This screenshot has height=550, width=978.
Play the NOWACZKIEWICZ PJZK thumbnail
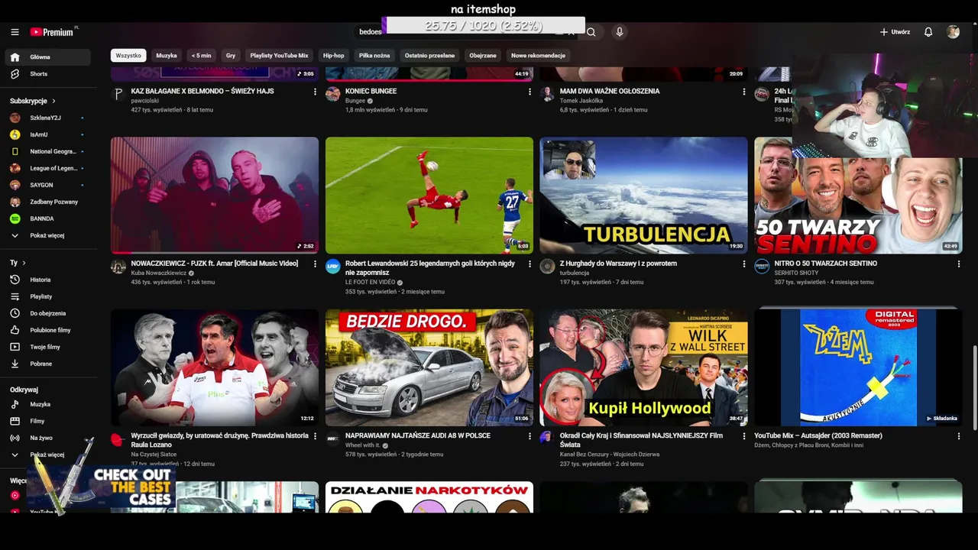click(x=215, y=196)
